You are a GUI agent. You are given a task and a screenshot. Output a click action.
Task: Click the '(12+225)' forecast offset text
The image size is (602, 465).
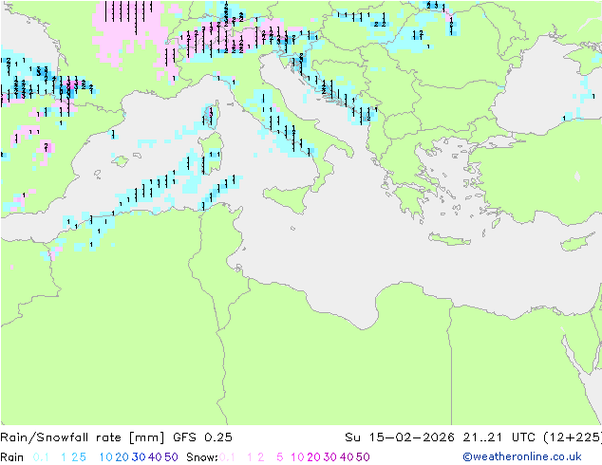(574, 437)
